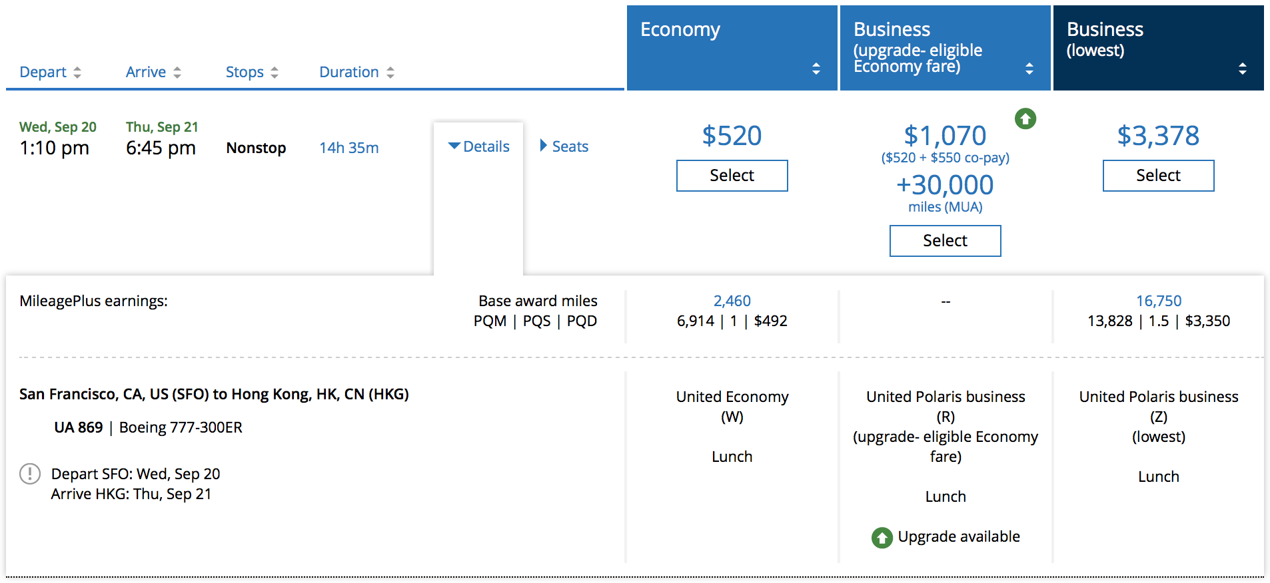1270x583 pixels.
Task: Click the 1:10 pm departure time
Action: pos(54,148)
